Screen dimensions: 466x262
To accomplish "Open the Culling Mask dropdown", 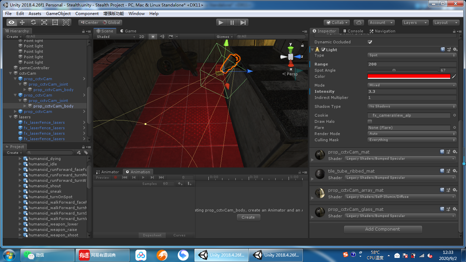I will tap(412, 140).
